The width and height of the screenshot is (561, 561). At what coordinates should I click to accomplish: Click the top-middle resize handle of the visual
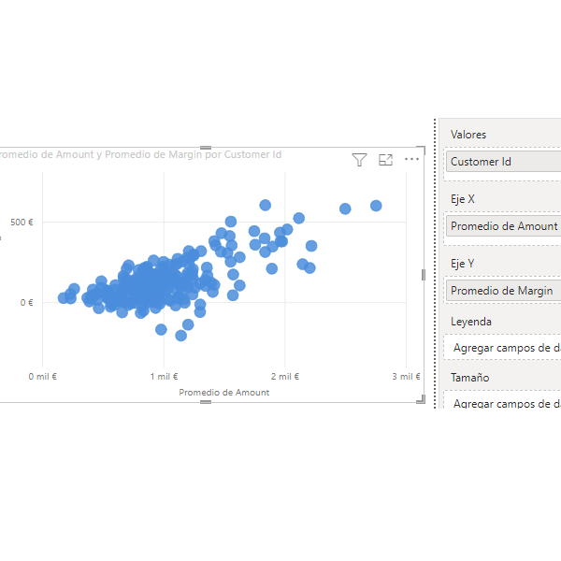point(206,148)
